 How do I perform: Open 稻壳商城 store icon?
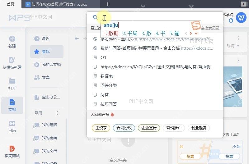click(12, 149)
